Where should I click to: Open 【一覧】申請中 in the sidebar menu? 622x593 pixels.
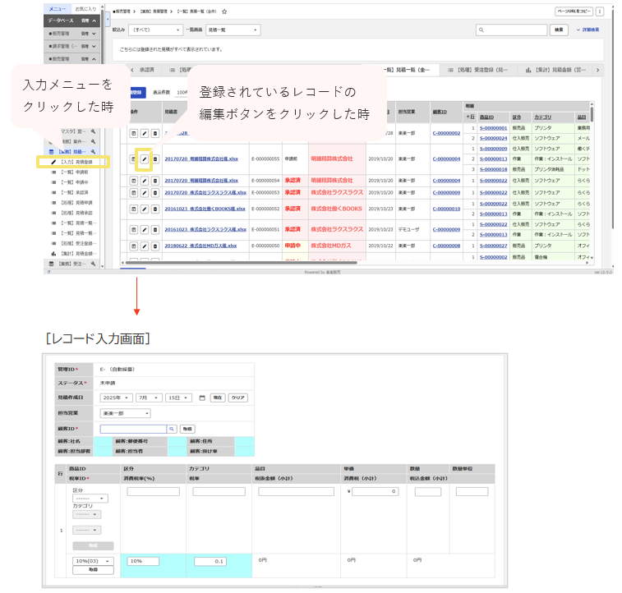click(x=75, y=182)
